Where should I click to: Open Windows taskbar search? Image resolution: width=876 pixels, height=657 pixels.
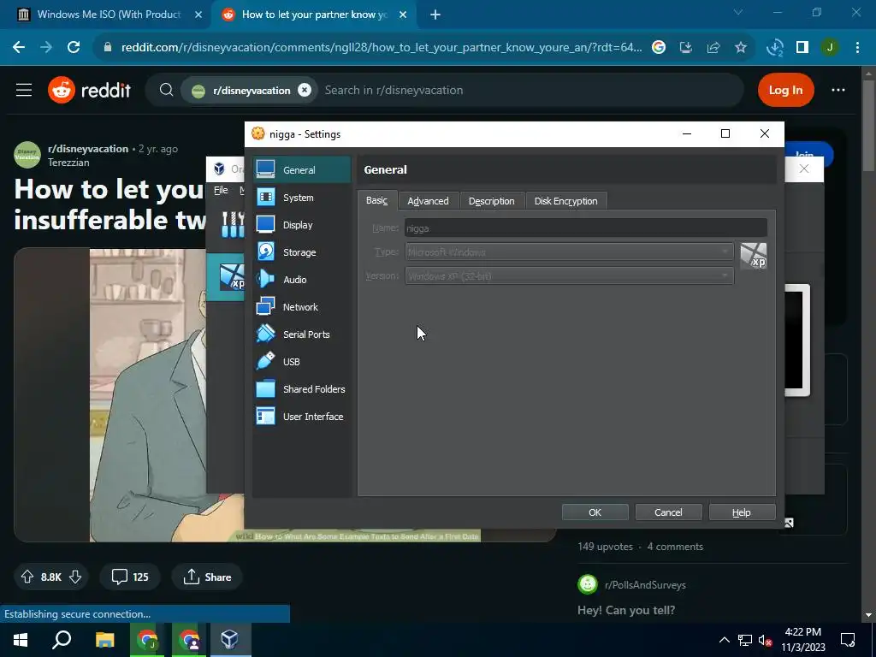[62, 639]
